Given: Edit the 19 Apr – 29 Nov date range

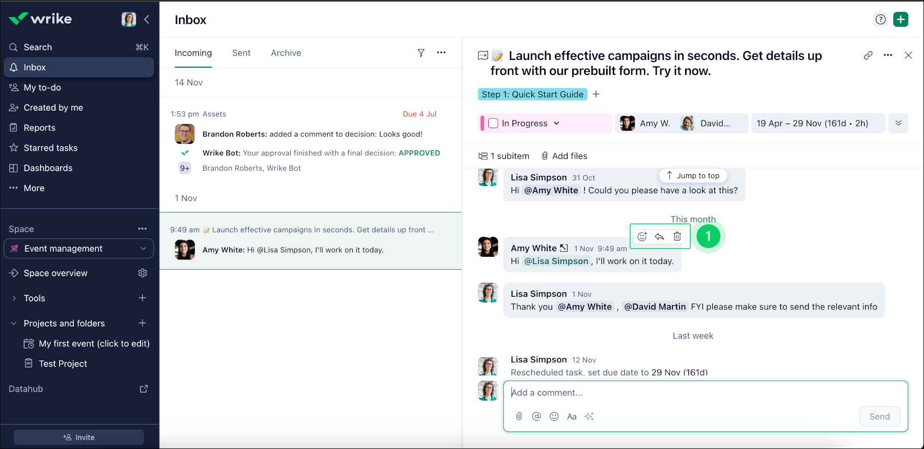Looking at the screenshot, I should (818, 124).
